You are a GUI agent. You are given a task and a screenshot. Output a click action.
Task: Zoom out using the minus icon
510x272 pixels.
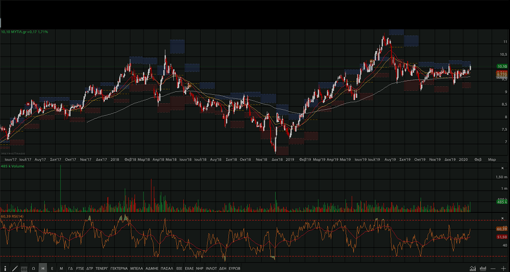pyautogui.click(x=494, y=268)
